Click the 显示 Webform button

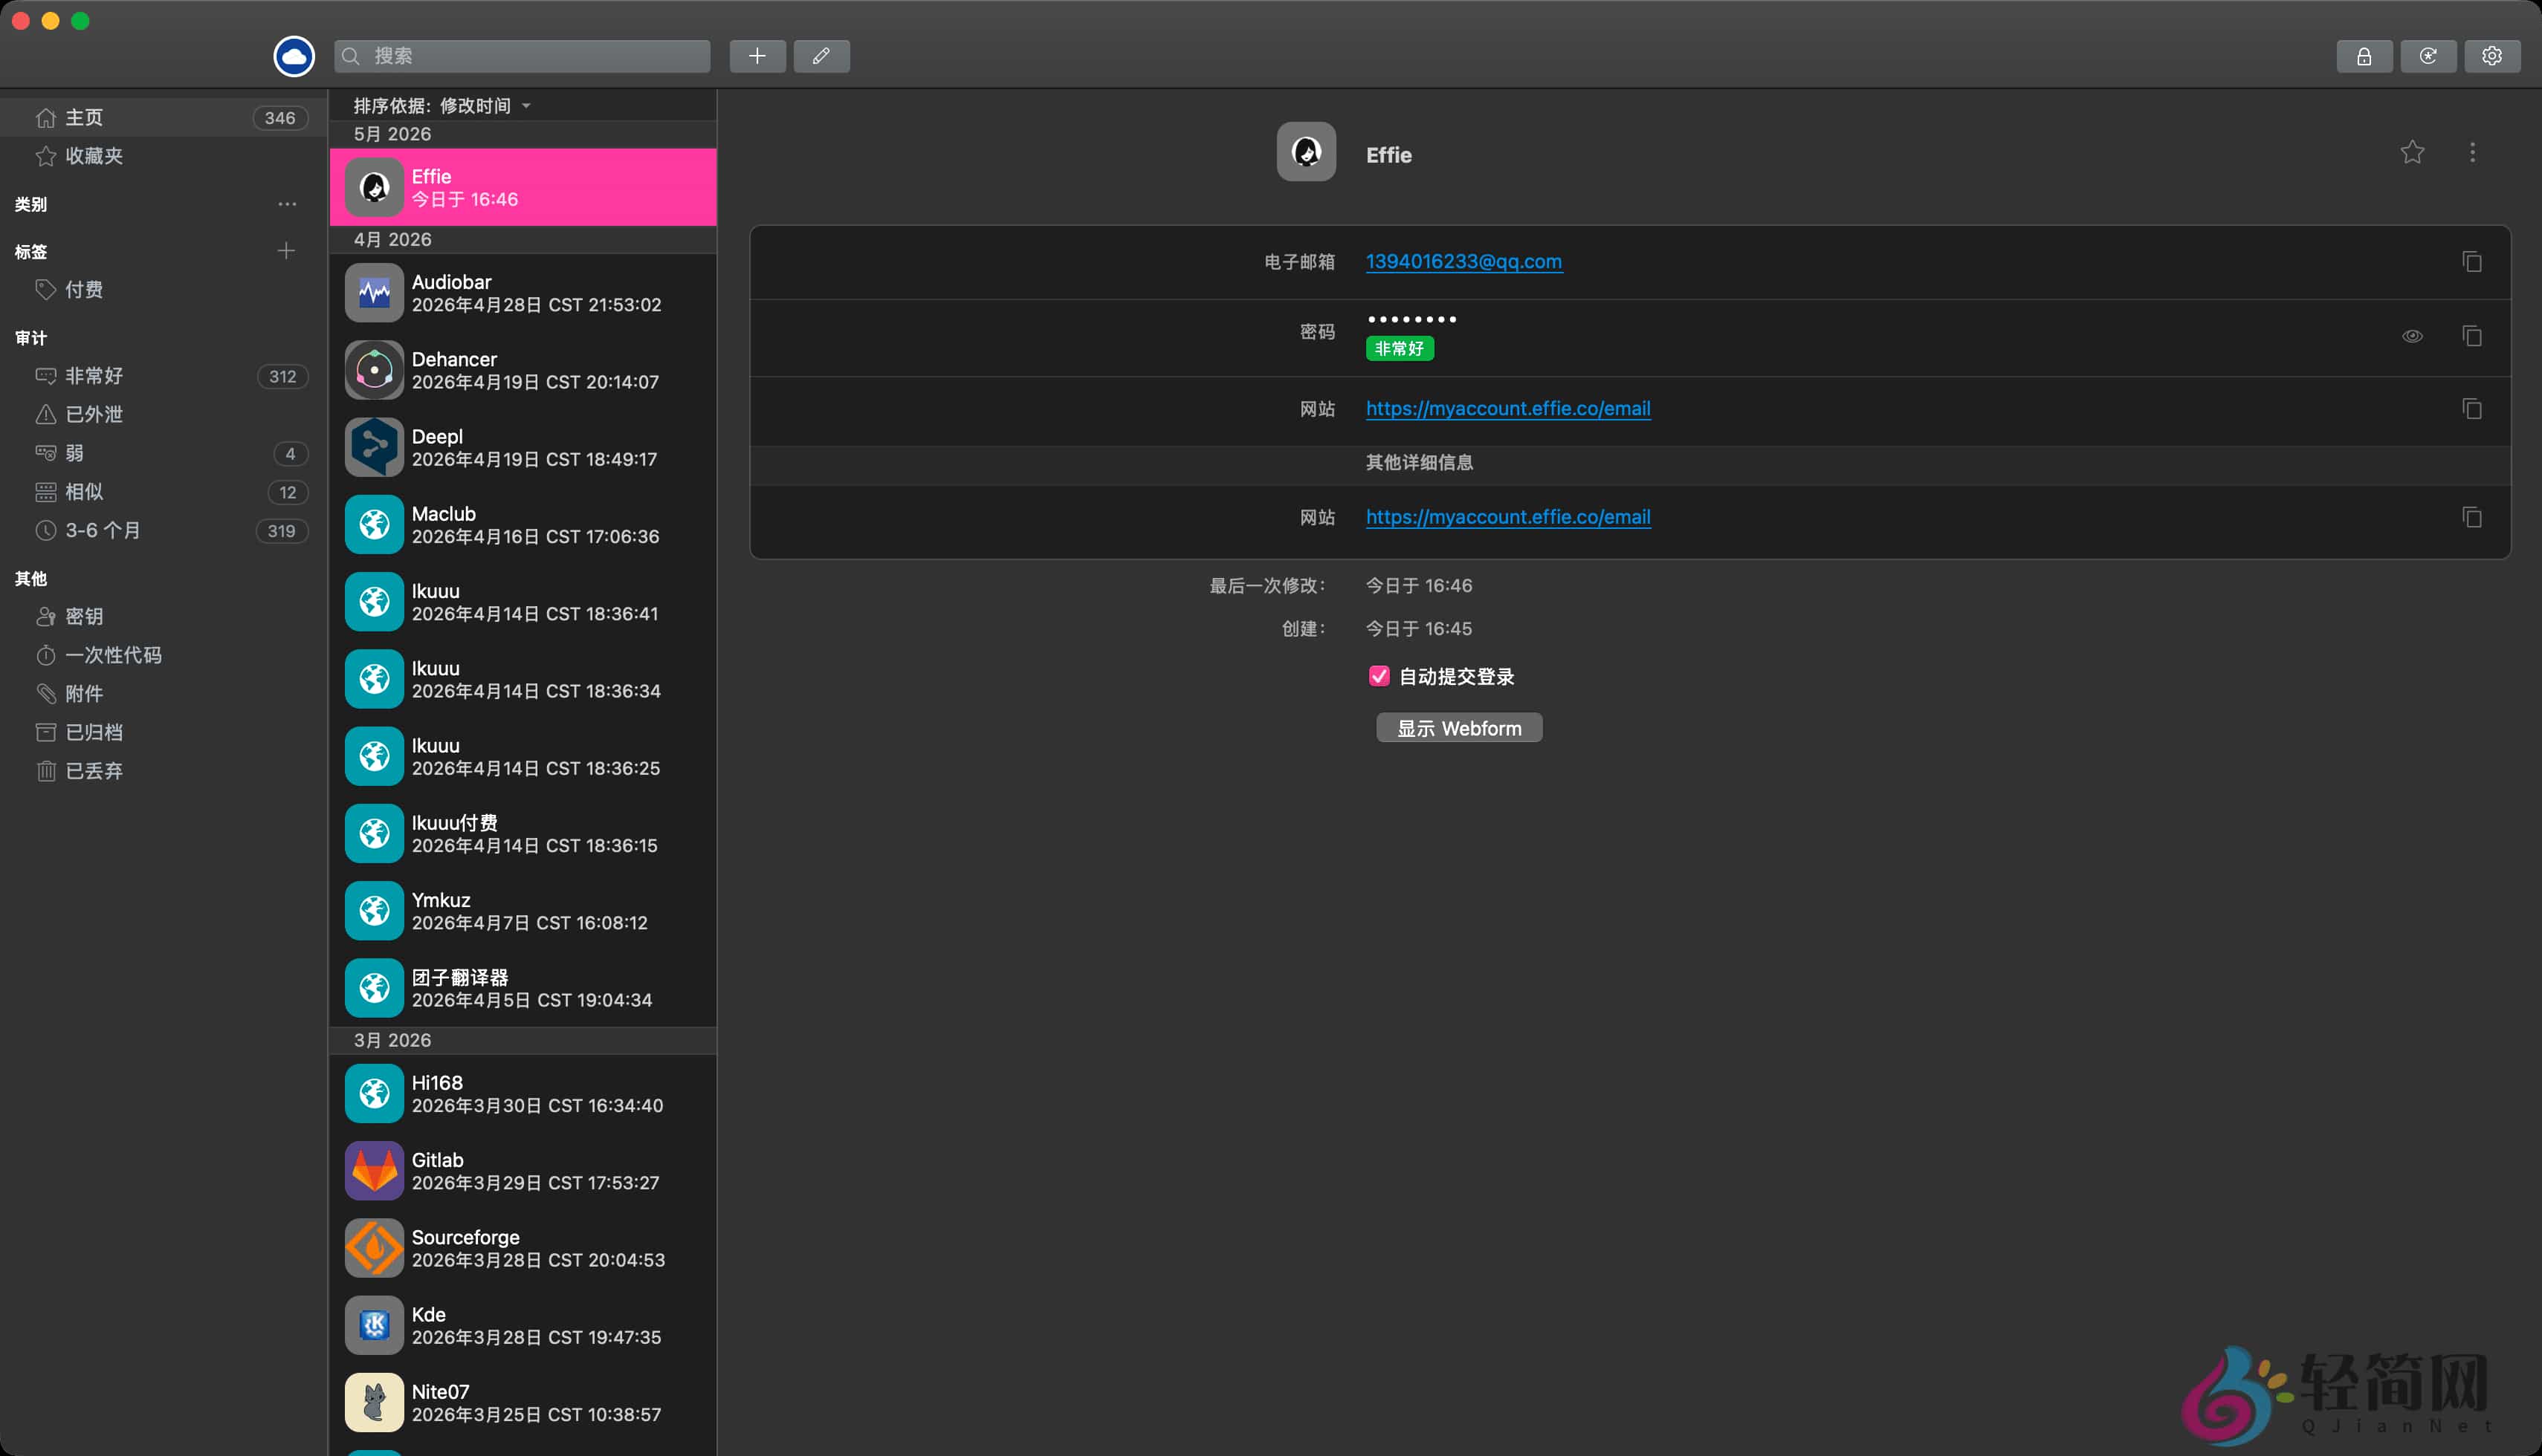point(1458,728)
